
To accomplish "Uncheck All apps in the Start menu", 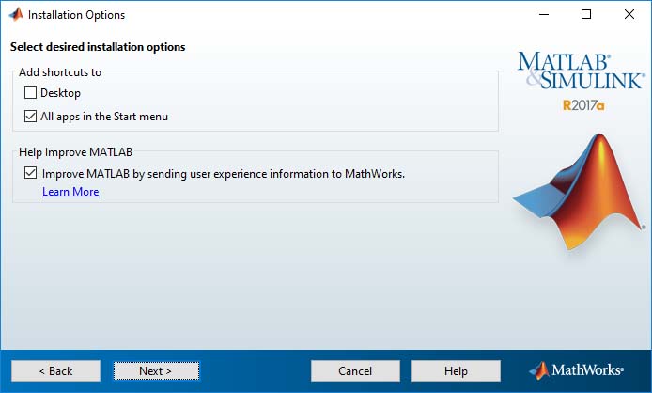I will click(x=30, y=116).
